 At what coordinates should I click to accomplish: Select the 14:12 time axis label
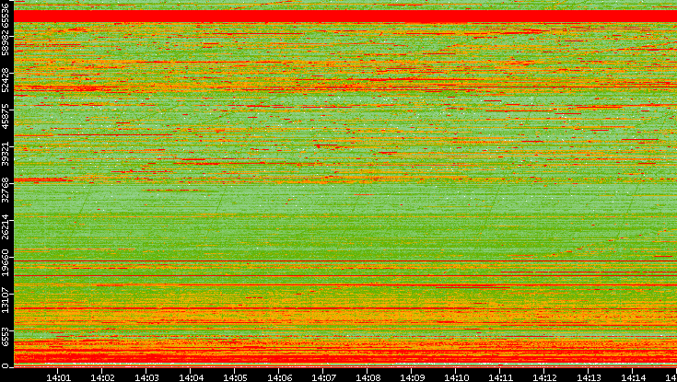[544, 377]
